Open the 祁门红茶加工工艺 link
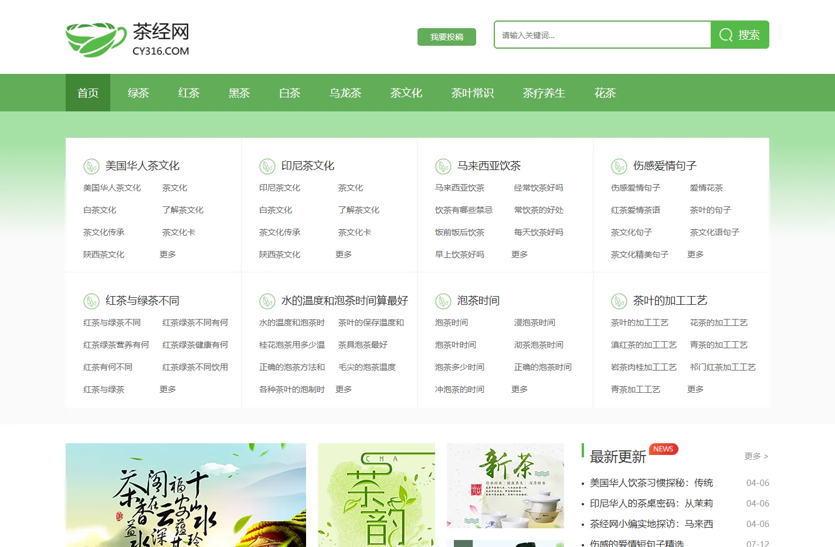 (723, 367)
